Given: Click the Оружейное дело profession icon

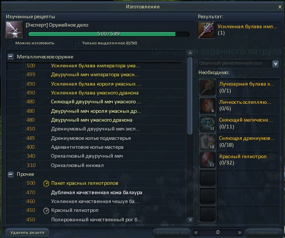Looking at the screenshot, I should 14,29.
